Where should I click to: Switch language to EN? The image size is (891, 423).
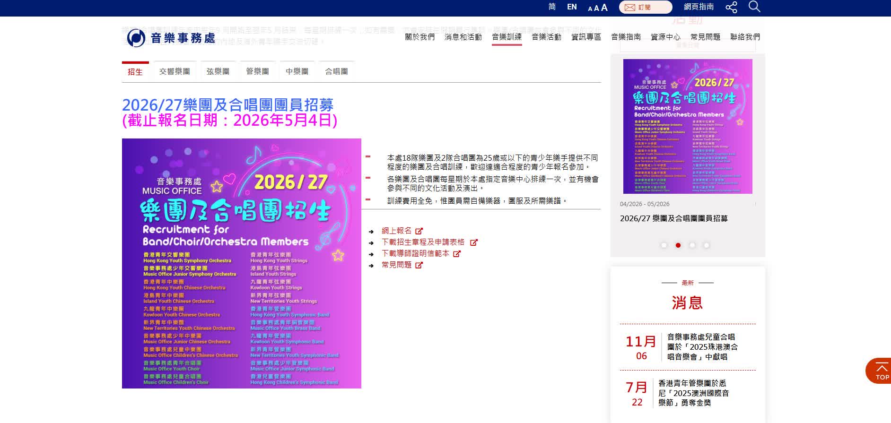click(572, 7)
